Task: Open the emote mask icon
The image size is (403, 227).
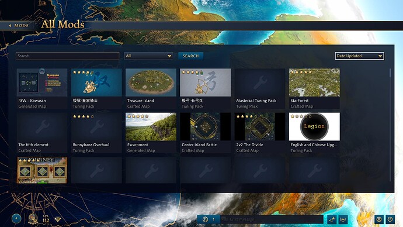Action: coord(343,219)
